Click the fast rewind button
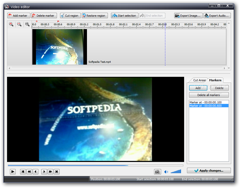The width and height of the screenshot is (240, 188). coord(29,172)
